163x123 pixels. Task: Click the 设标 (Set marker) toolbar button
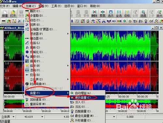pyautogui.click(x=127, y=14)
